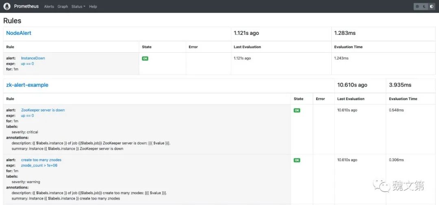Viewport: 439px width, 205px height.
Task: Click summary text ZooKeeper server is down
Action: coord(67,149)
